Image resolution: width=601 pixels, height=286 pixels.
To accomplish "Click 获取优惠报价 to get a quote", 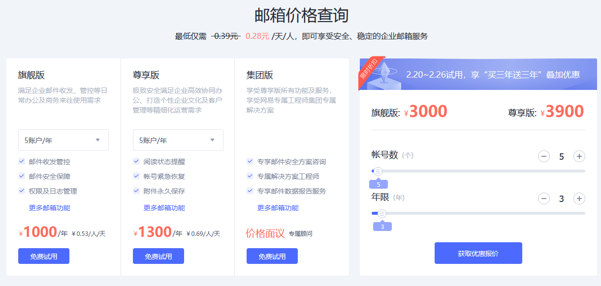I will coord(478,253).
